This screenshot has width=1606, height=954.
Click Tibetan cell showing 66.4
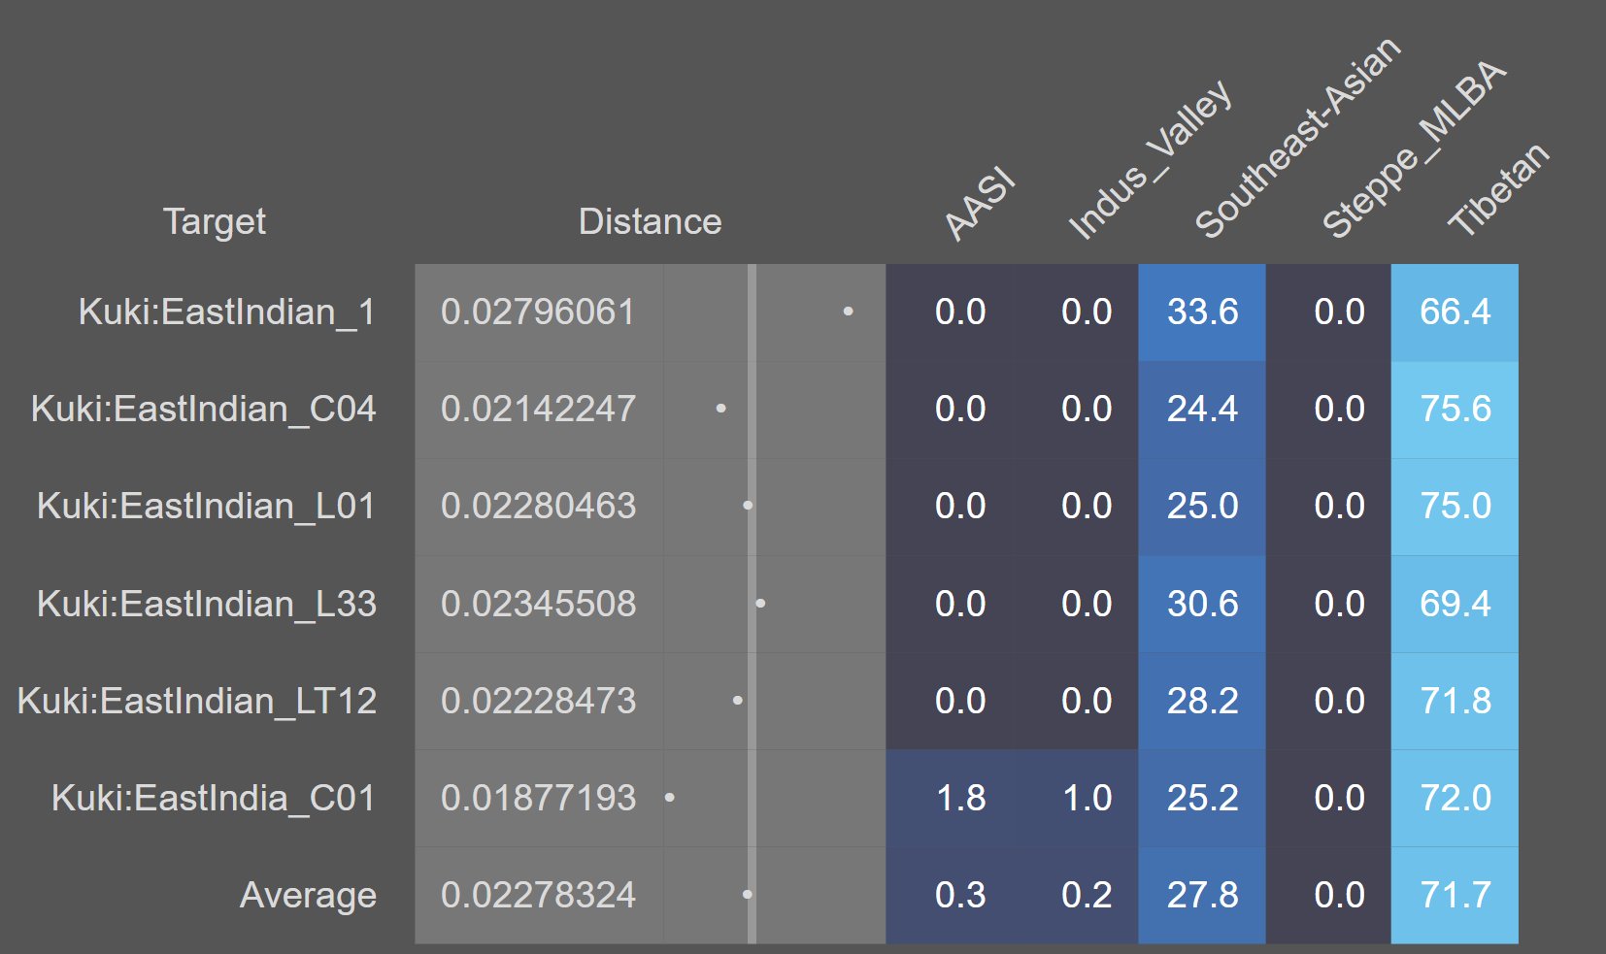(1455, 313)
